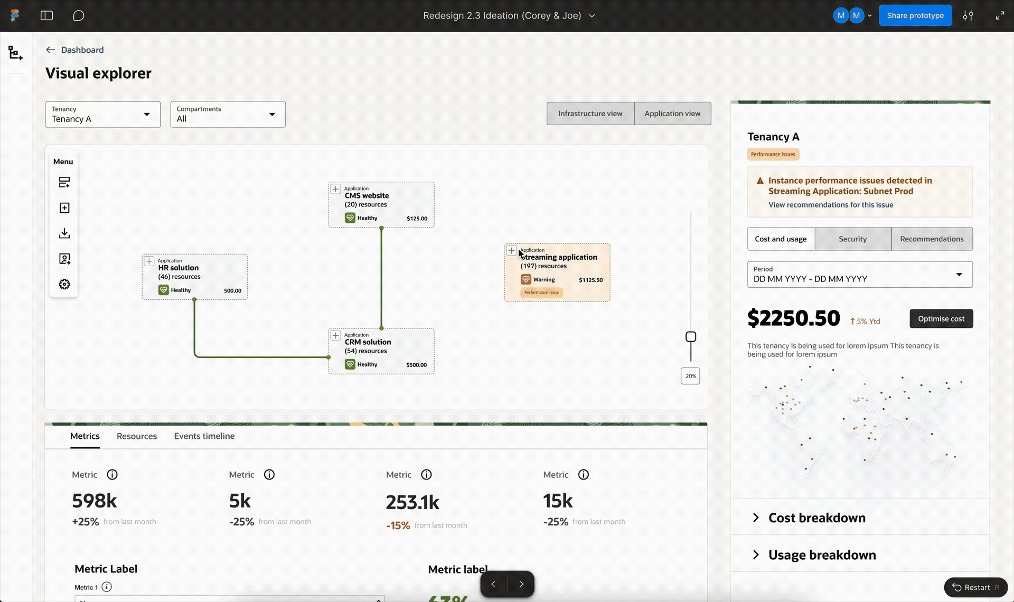The height and width of the screenshot is (602, 1014).
Task: Select the Resources tab
Action: point(137,436)
